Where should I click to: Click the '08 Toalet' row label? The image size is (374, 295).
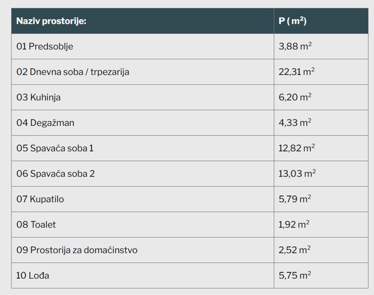pos(36,225)
